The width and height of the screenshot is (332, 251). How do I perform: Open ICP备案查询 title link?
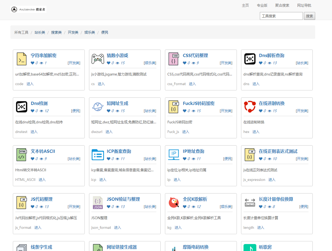[119, 151]
